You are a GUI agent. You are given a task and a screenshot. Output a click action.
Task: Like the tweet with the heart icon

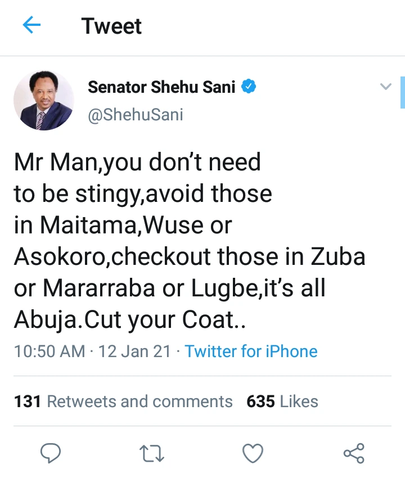(x=253, y=453)
